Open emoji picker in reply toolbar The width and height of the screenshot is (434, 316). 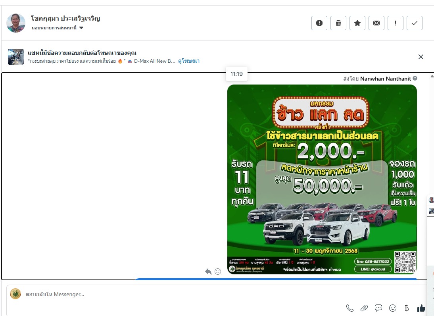(392, 308)
